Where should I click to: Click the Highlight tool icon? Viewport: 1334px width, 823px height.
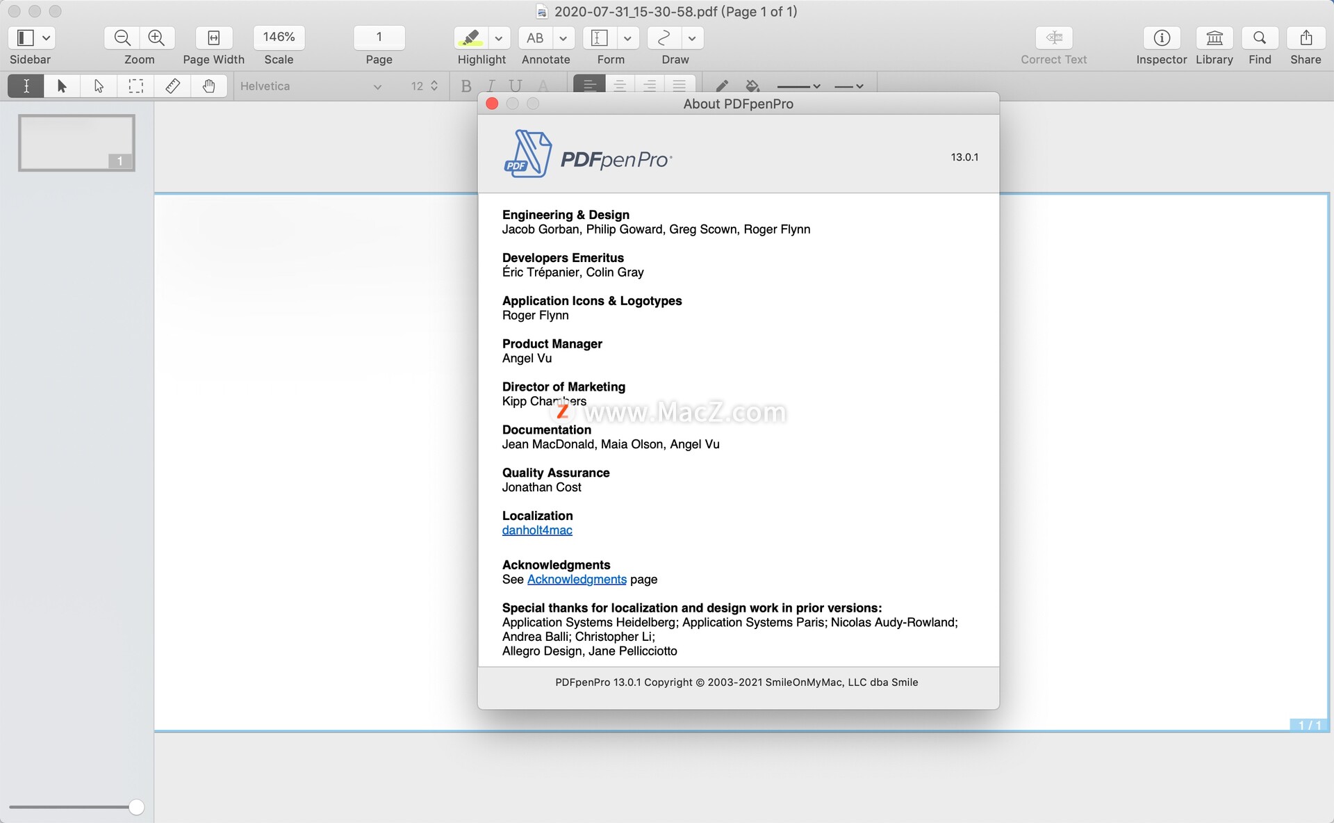(470, 38)
